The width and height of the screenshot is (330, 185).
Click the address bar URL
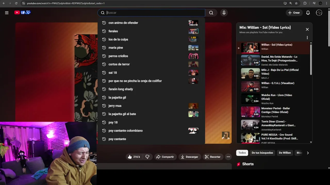click(66, 3)
